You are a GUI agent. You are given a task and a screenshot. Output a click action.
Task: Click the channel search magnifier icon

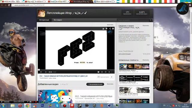151,20
